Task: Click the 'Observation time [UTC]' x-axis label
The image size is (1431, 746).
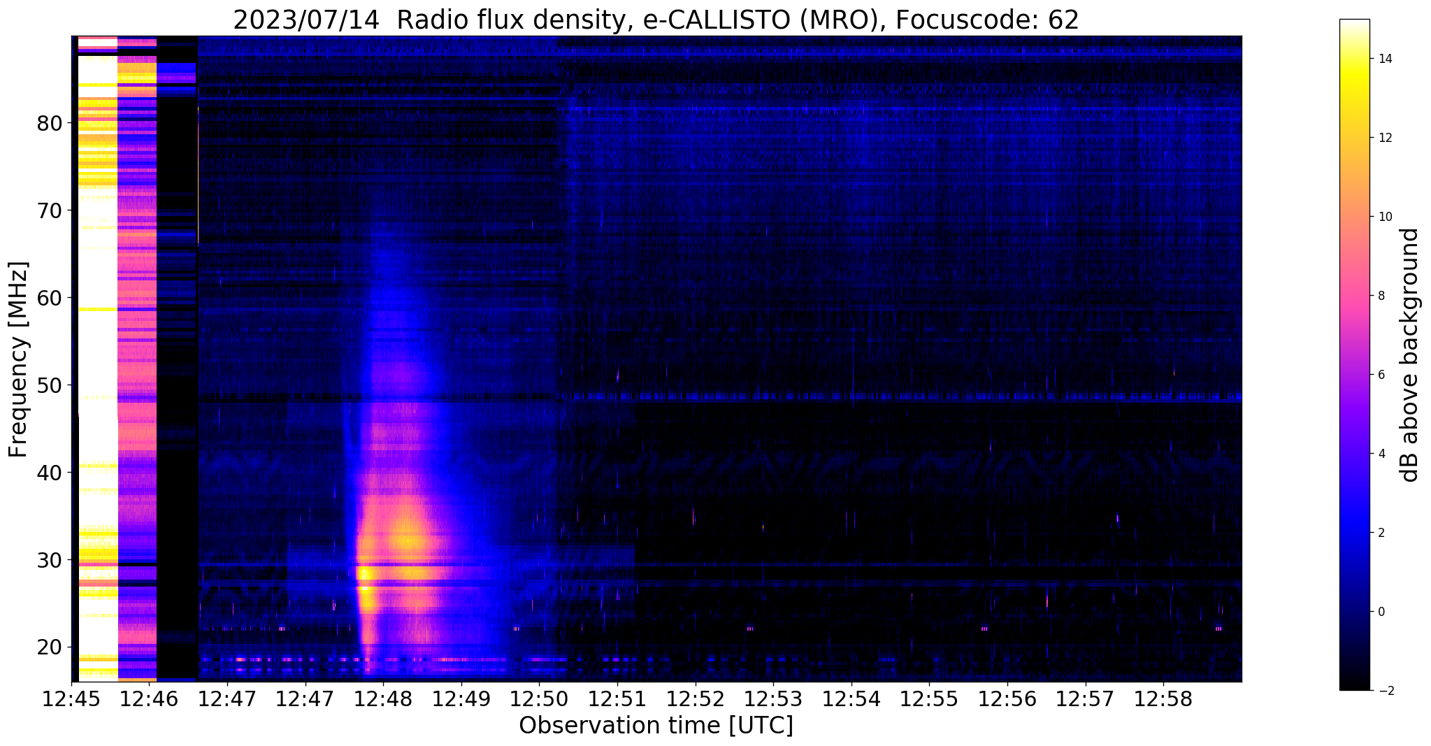Action: (656, 726)
